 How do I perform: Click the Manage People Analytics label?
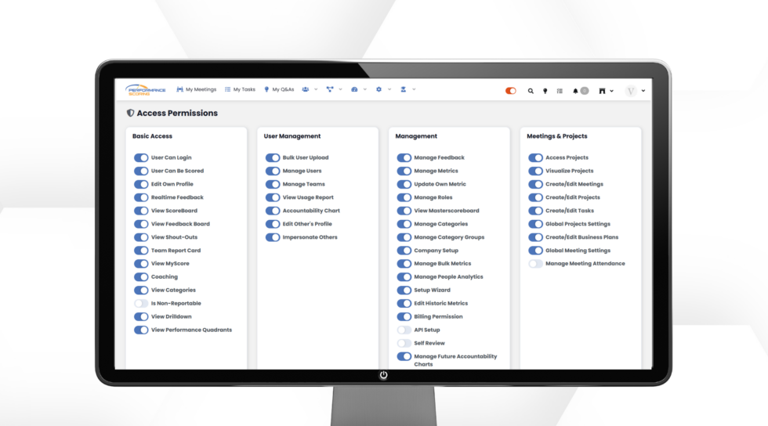point(448,276)
